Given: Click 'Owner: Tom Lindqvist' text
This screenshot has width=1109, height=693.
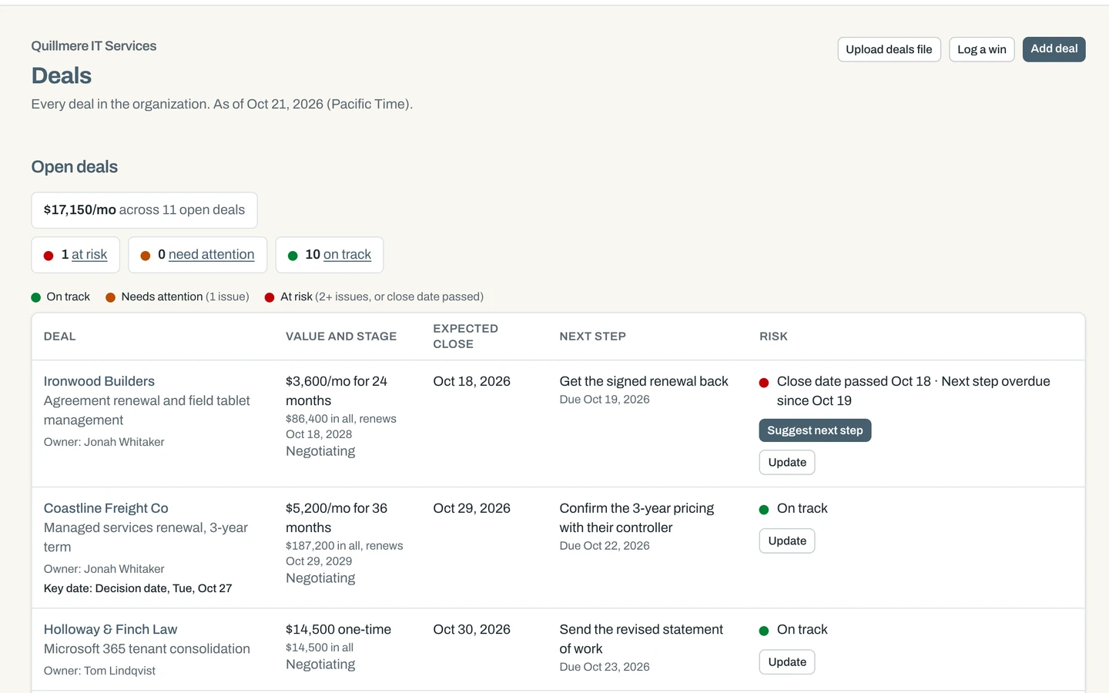Looking at the screenshot, I should coord(99,671).
